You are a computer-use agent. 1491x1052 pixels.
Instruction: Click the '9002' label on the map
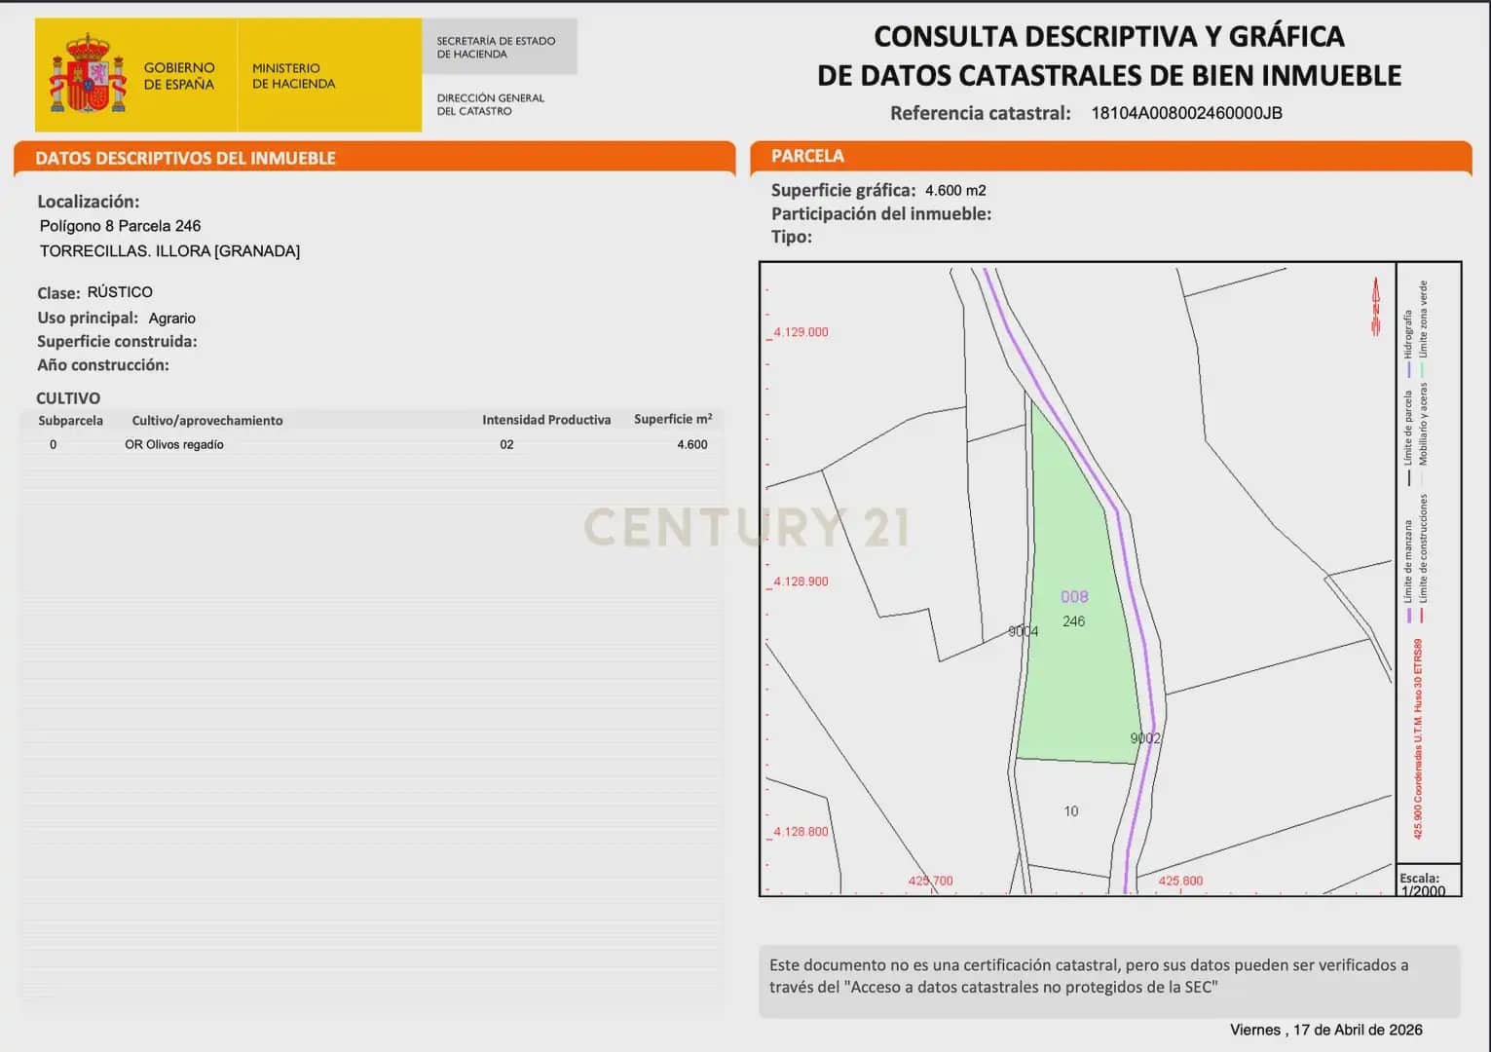pyautogui.click(x=1145, y=738)
